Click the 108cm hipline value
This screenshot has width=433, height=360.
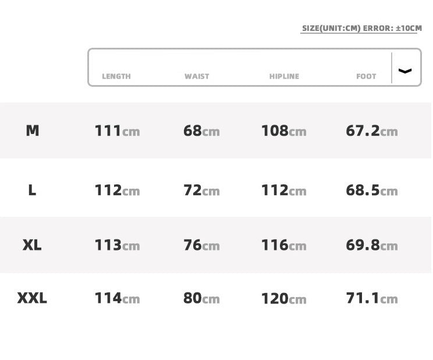pyautogui.click(x=283, y=131)
